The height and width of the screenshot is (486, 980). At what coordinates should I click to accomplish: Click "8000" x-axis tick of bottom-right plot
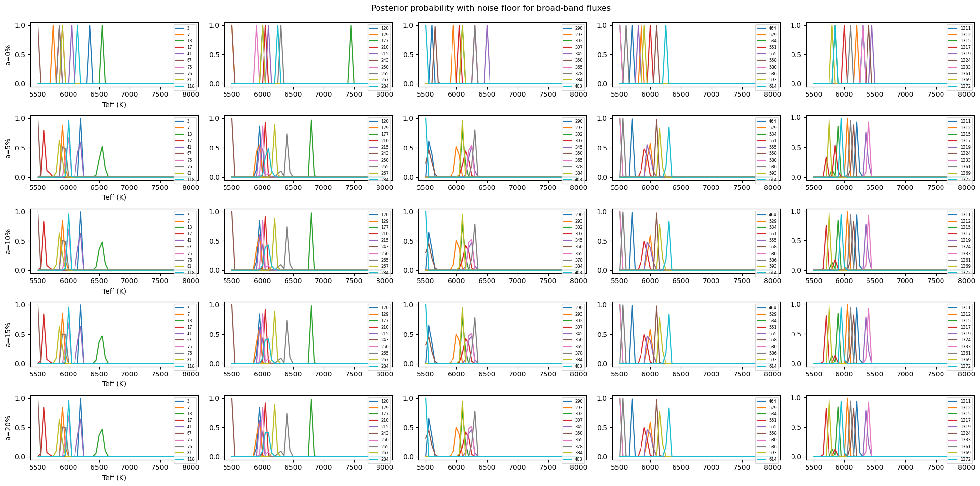(966, 467)
